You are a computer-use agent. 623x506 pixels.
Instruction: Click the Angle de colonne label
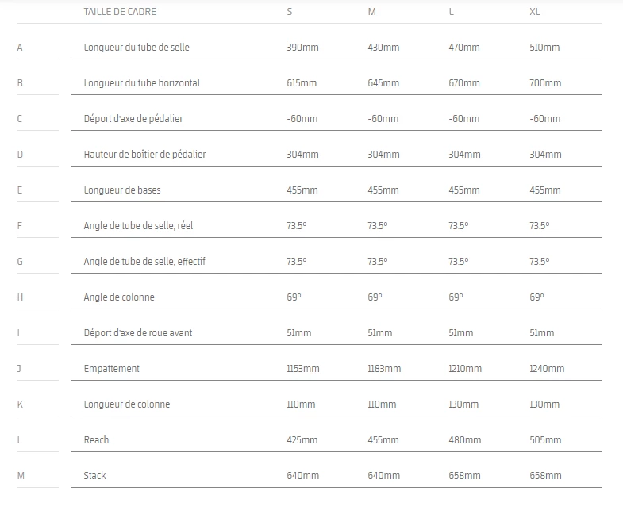[119, 297]
